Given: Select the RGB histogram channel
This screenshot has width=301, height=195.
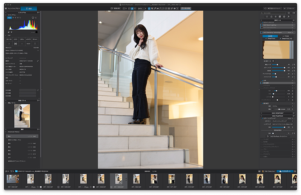Looking at the screenshot, I should (9, 18).
